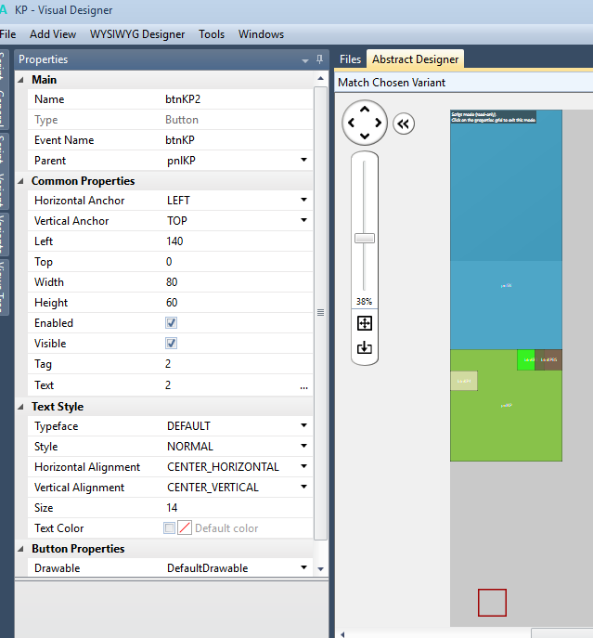Open the Add View menu
This screenshot has width=593, height=638.
pyautogui.click(x=53, y=34)
